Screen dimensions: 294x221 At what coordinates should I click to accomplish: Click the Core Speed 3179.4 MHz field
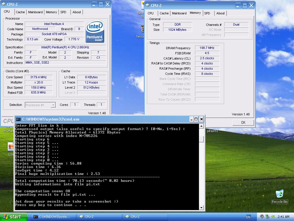point(38,77)
